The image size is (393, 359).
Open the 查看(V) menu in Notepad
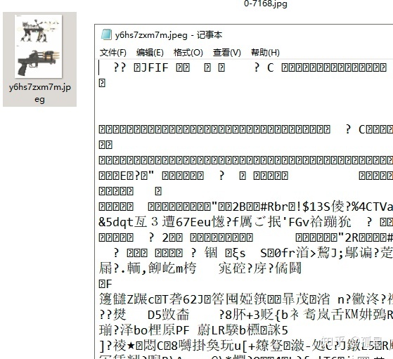click(x=227, y=53)
